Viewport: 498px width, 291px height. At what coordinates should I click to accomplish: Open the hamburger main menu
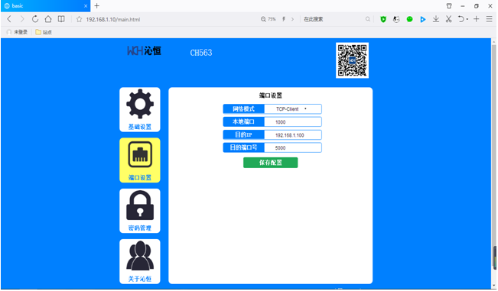(x=489, y=19)
